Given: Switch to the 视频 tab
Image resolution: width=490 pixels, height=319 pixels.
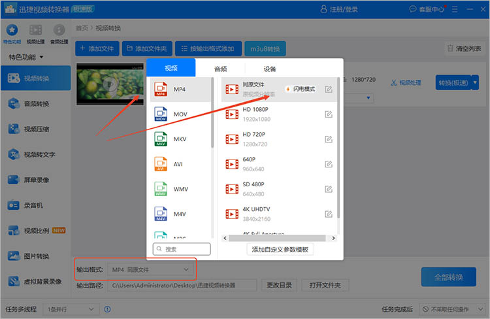Looking at the screenshot, I should 171,68.
